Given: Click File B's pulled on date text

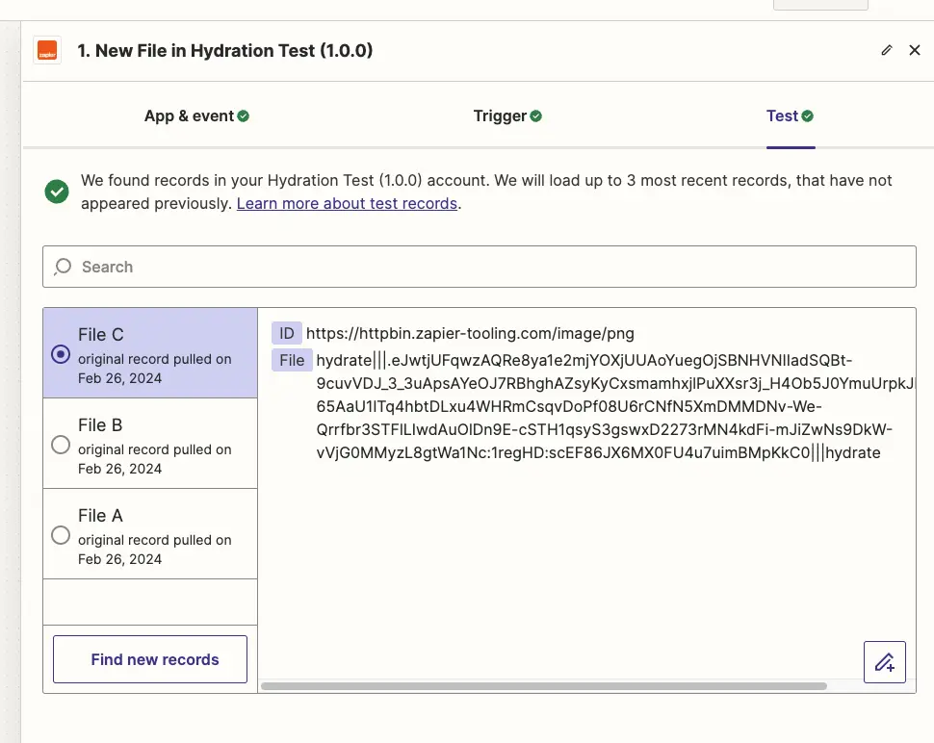Looking at the screenshot, I should click(x=154, y=459).
